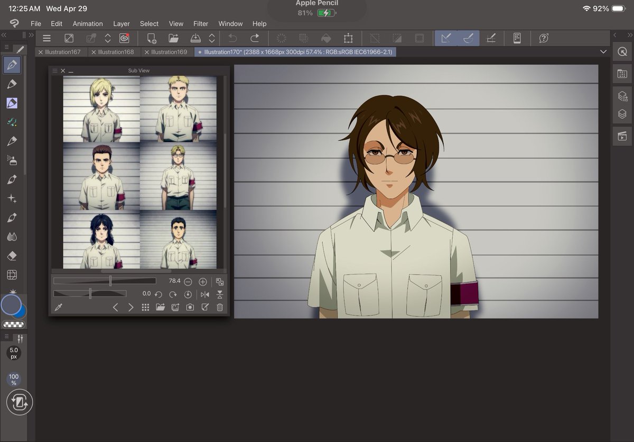The width and height of the screenshot is (634, 442).
Task: Open the Filter menu
Action: [201, 24]
